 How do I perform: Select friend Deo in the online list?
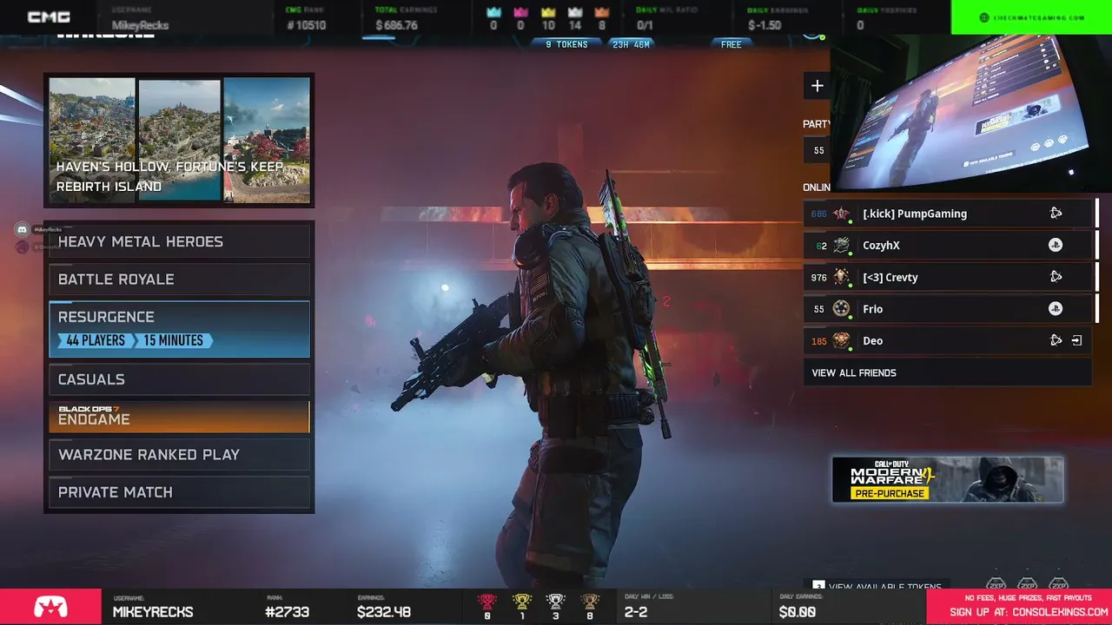(947, 341)
